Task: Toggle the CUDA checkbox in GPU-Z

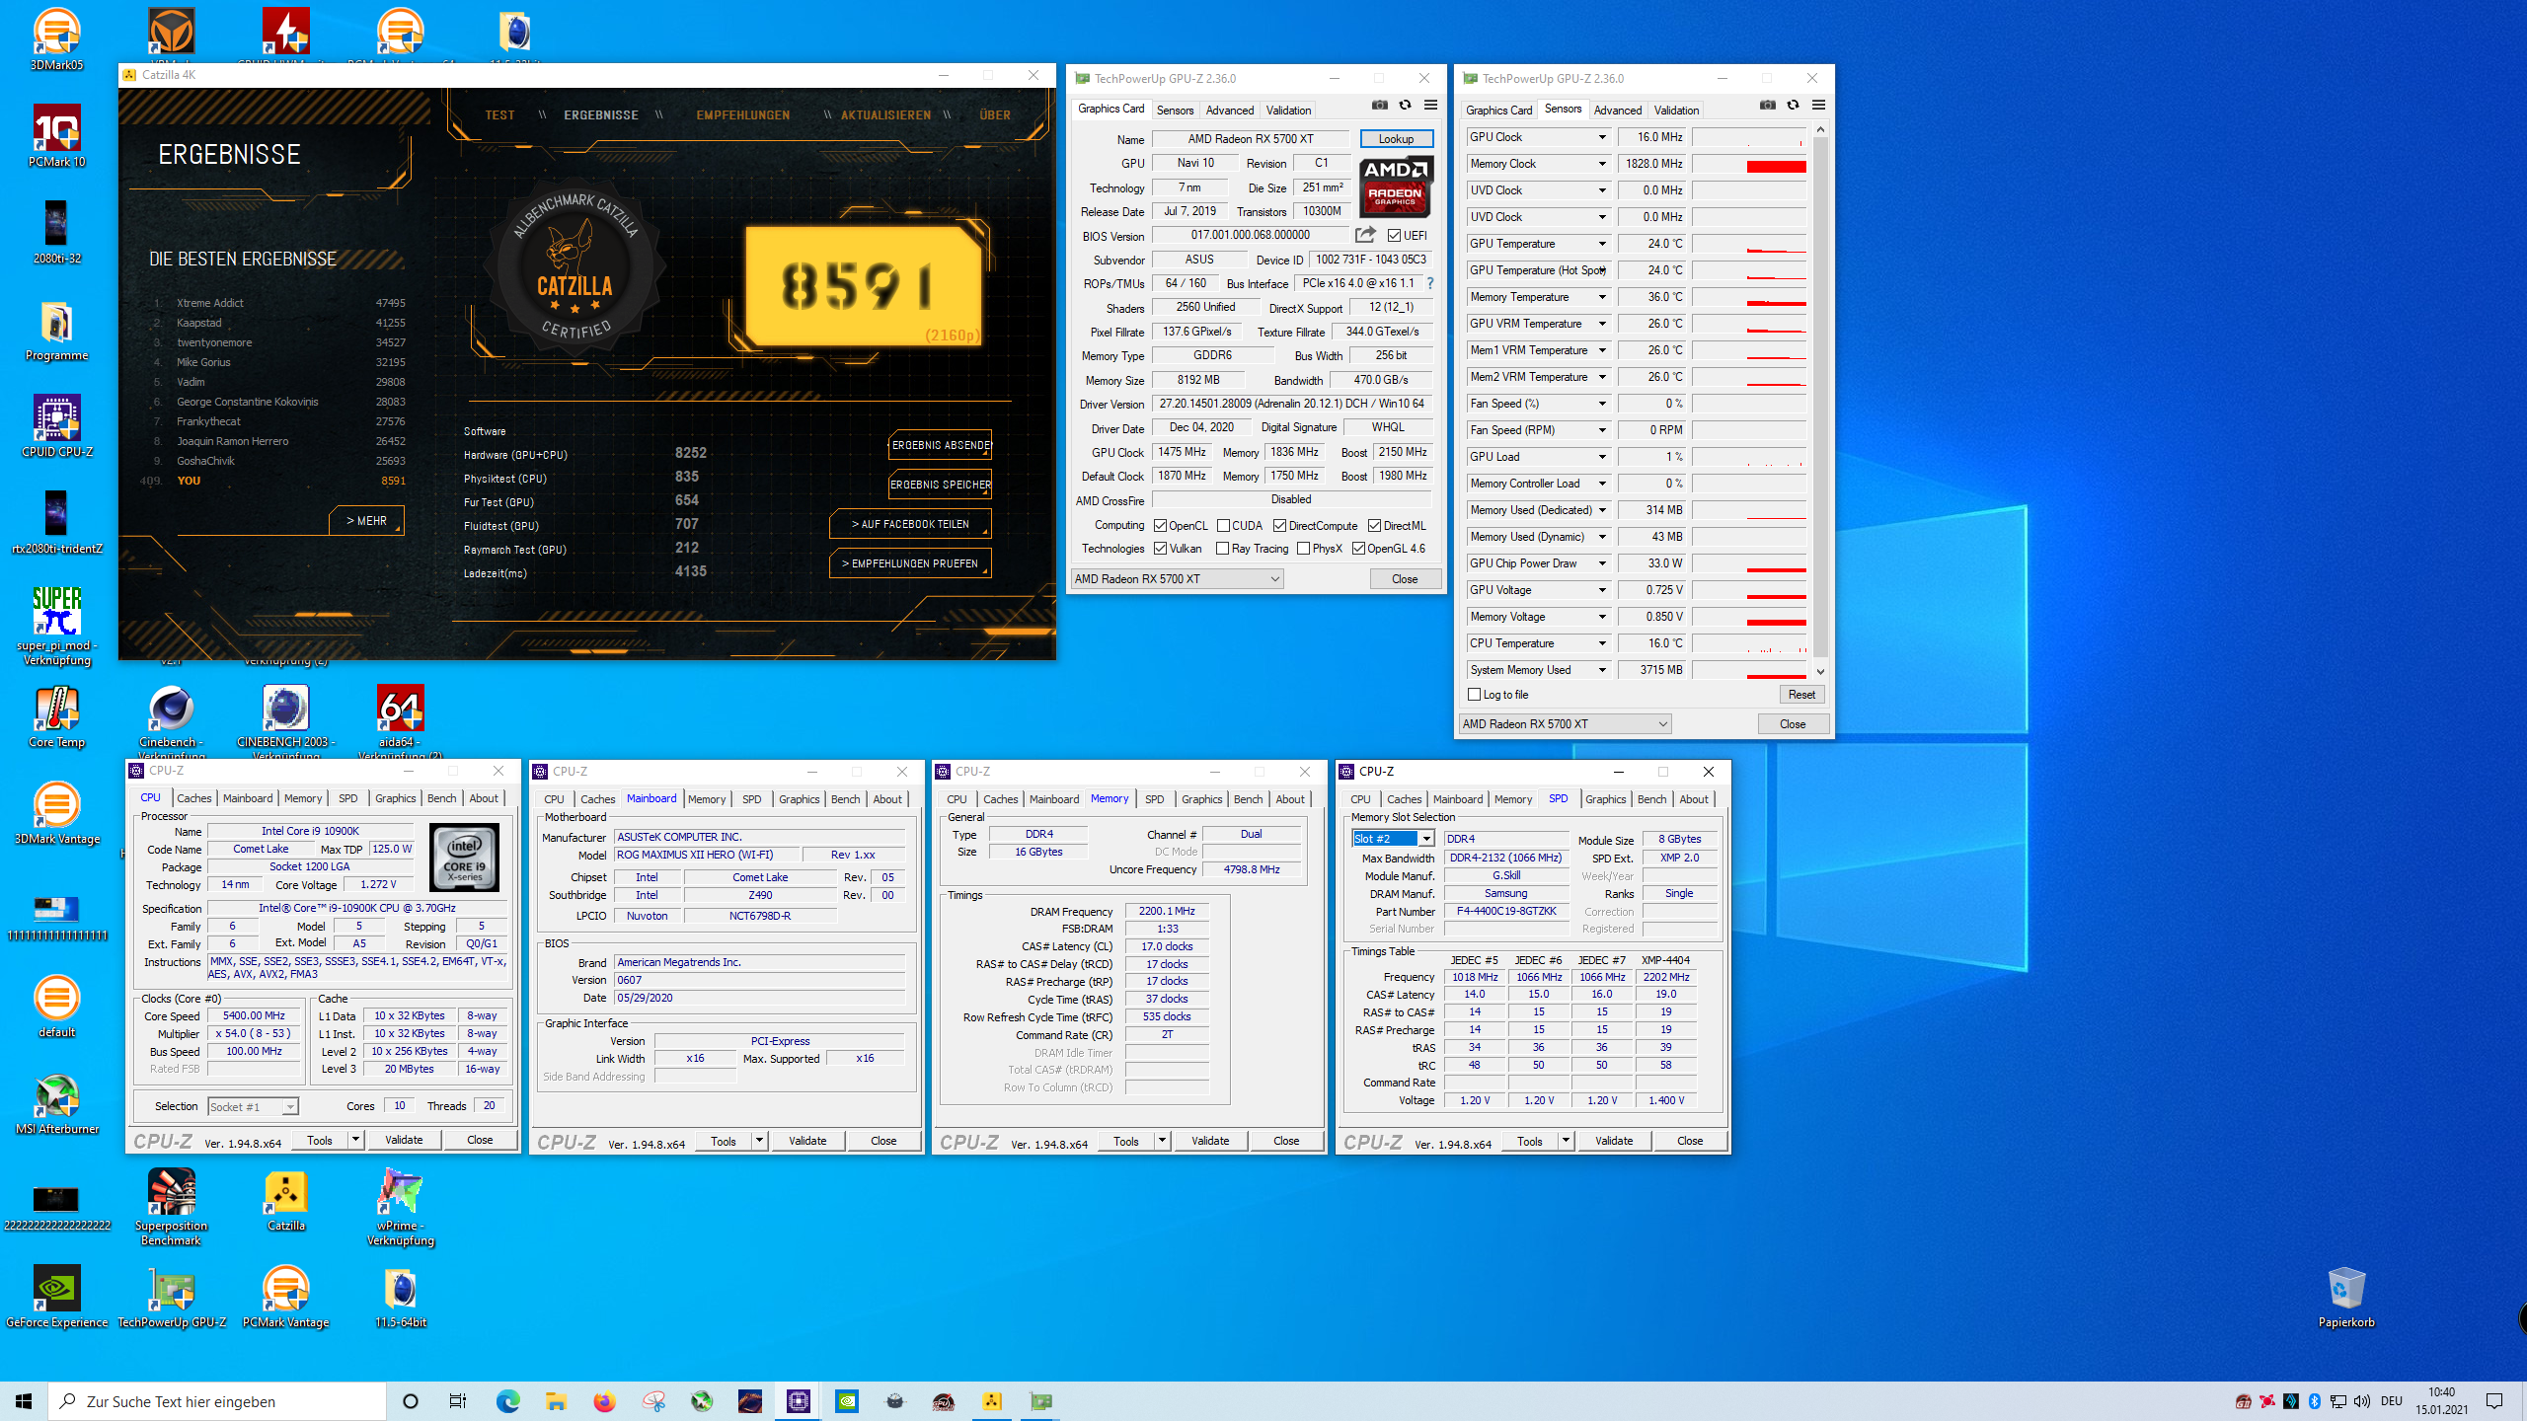Action: [1224, 526]
